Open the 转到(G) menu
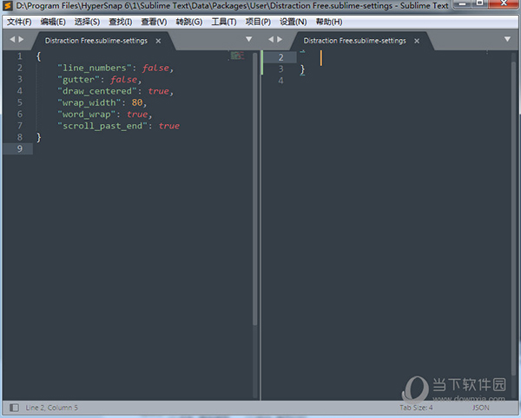This screenshot has width=521, height=418. coord(188,22)
